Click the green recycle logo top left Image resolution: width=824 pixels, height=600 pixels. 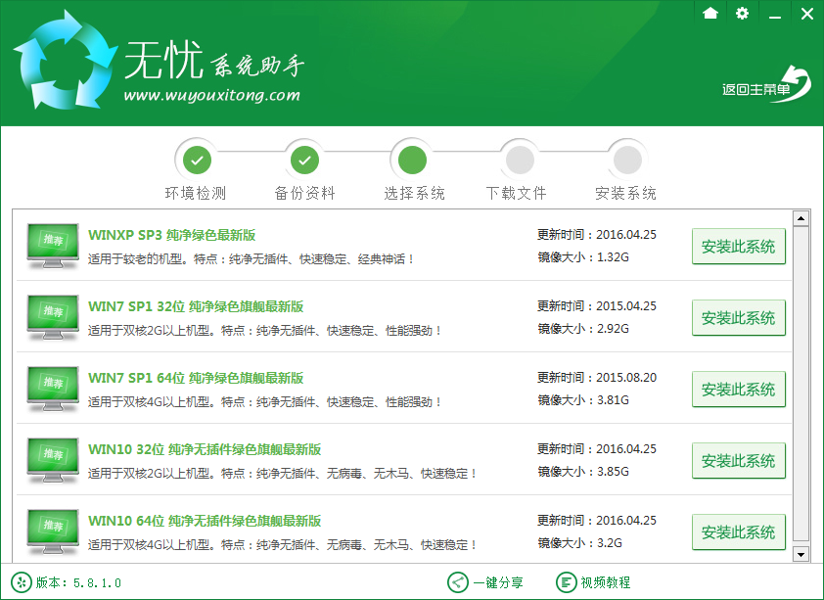click(61, 60)
